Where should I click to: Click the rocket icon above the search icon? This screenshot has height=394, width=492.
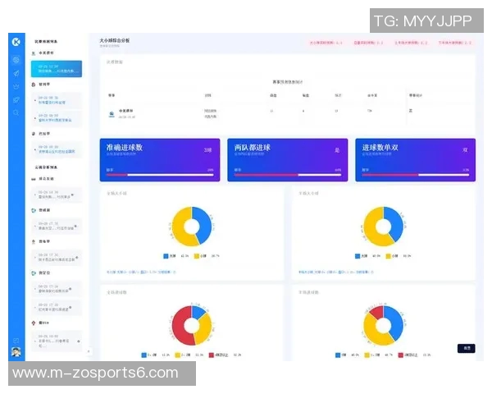[x=16, y=100]
